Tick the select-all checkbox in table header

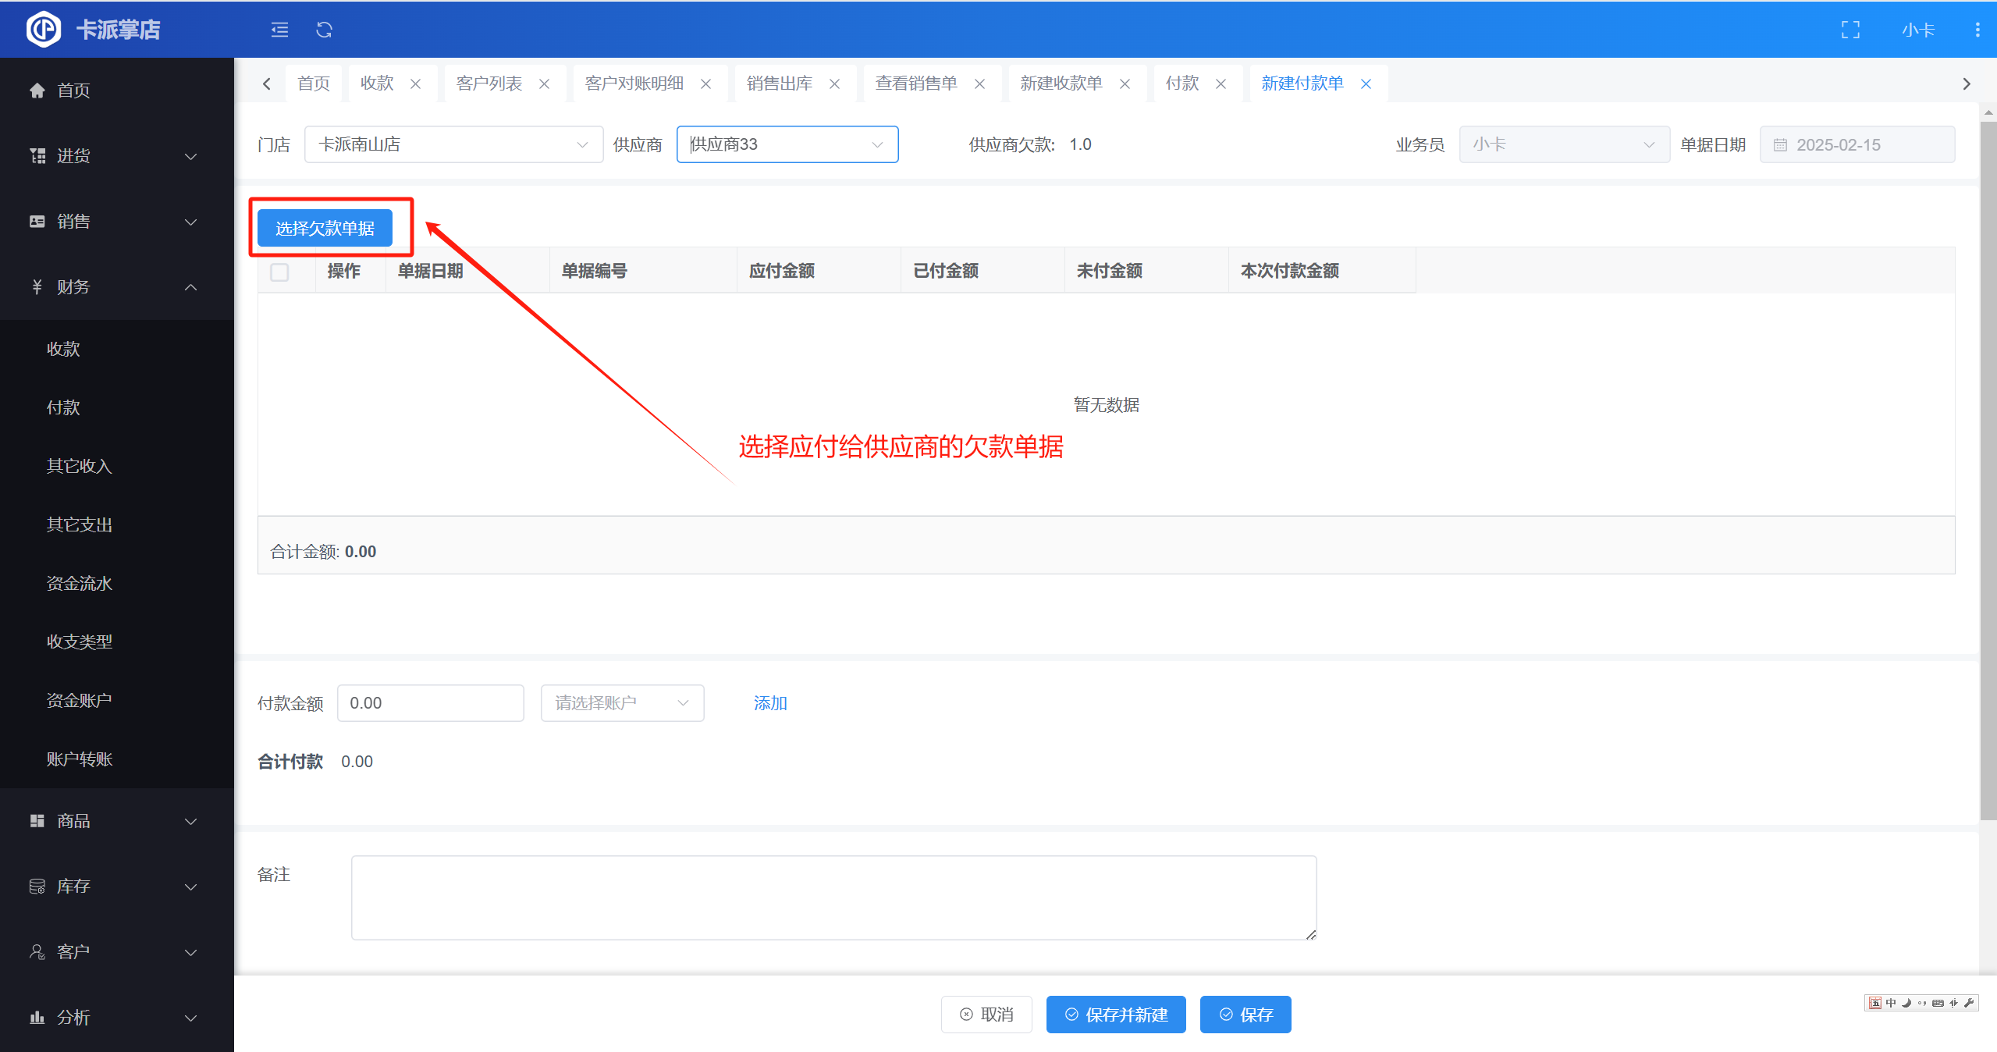279,272
